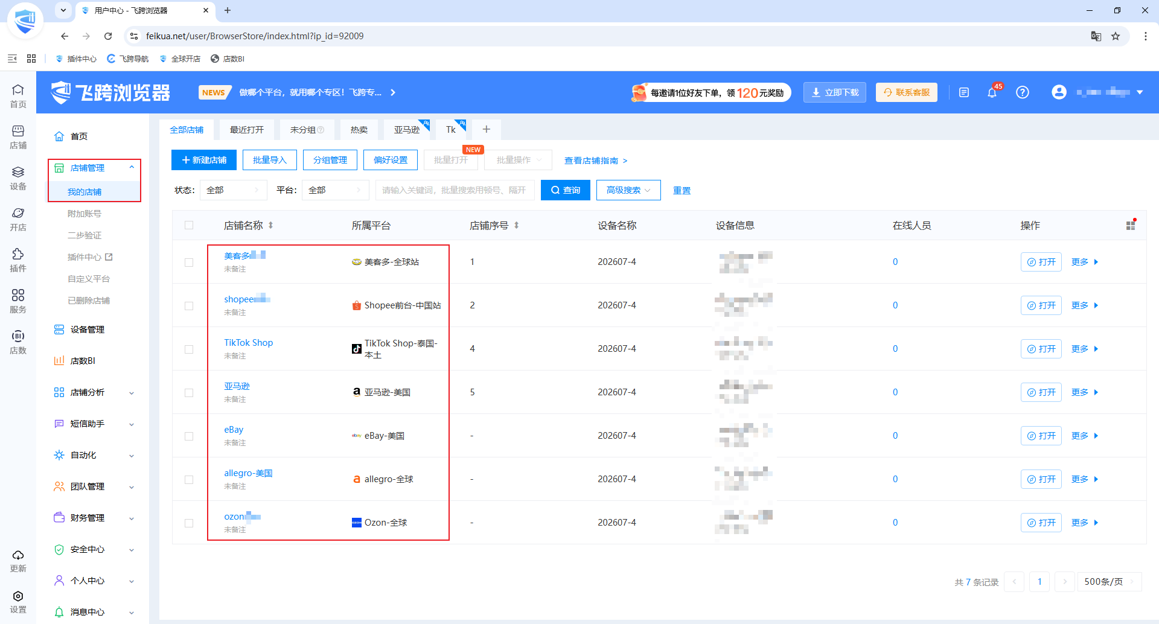Open the notification bell with 45 badge
The height and width of the screenshot is (624, 1159).
tap(992, 92)
